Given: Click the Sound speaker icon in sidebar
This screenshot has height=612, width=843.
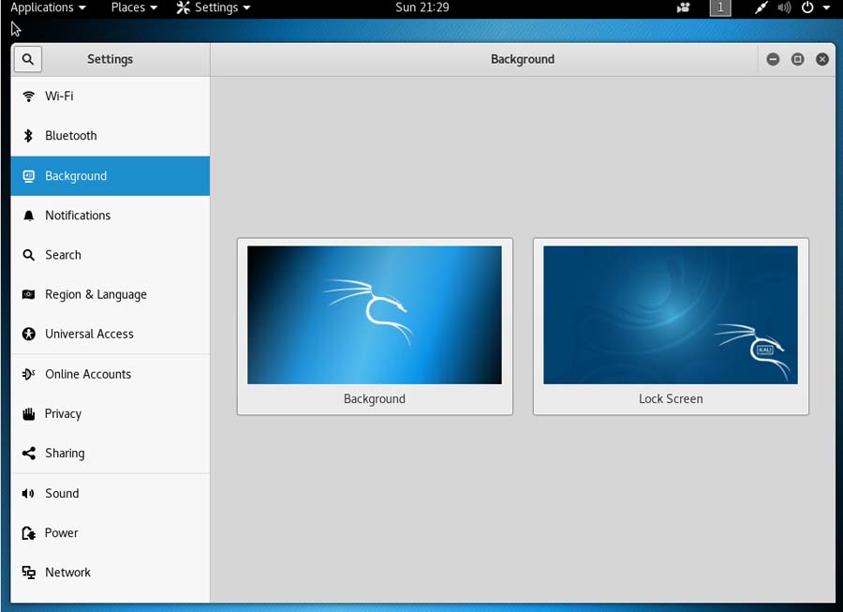Looking at the screenshot, I should (28, 493).
